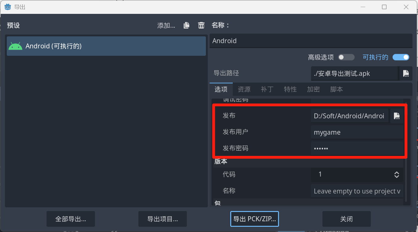Viewport: 418px width, 232px height.
Task: Adjust the version 代码 stepper arrows
Action: coord(397,175)
